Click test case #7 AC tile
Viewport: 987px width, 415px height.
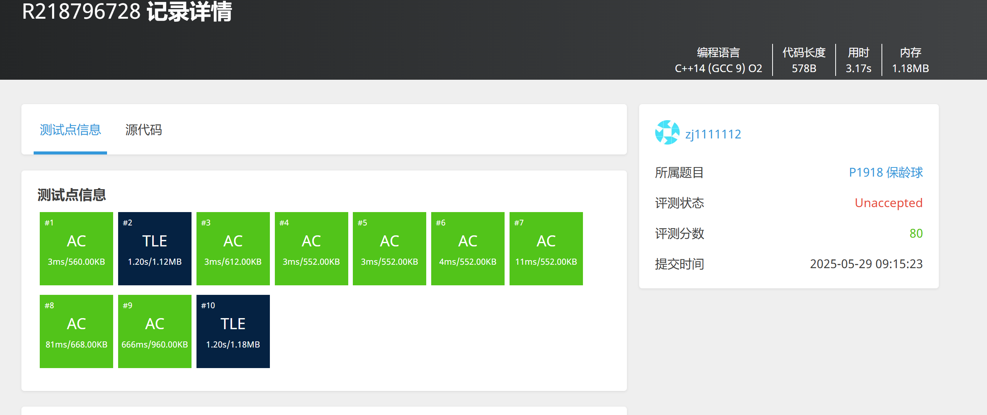(545, 249)
